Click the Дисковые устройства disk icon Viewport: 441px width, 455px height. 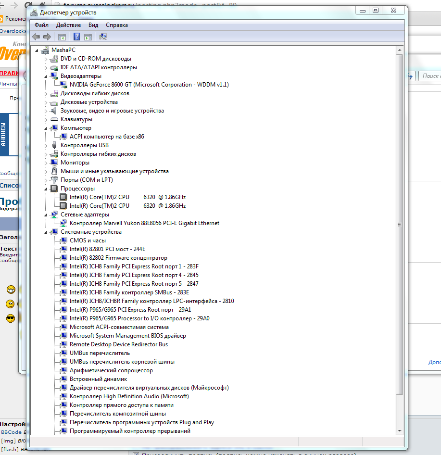pyautogui.click(x=54, y=102)
